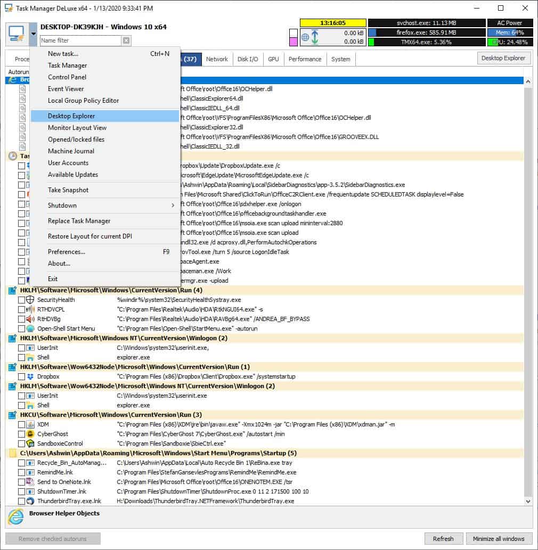Collapse the HKLM Windows NT Winlogon (2) group
Viewport: 538px width, 550px height.
pyautogui.click(x=12, y=338)
